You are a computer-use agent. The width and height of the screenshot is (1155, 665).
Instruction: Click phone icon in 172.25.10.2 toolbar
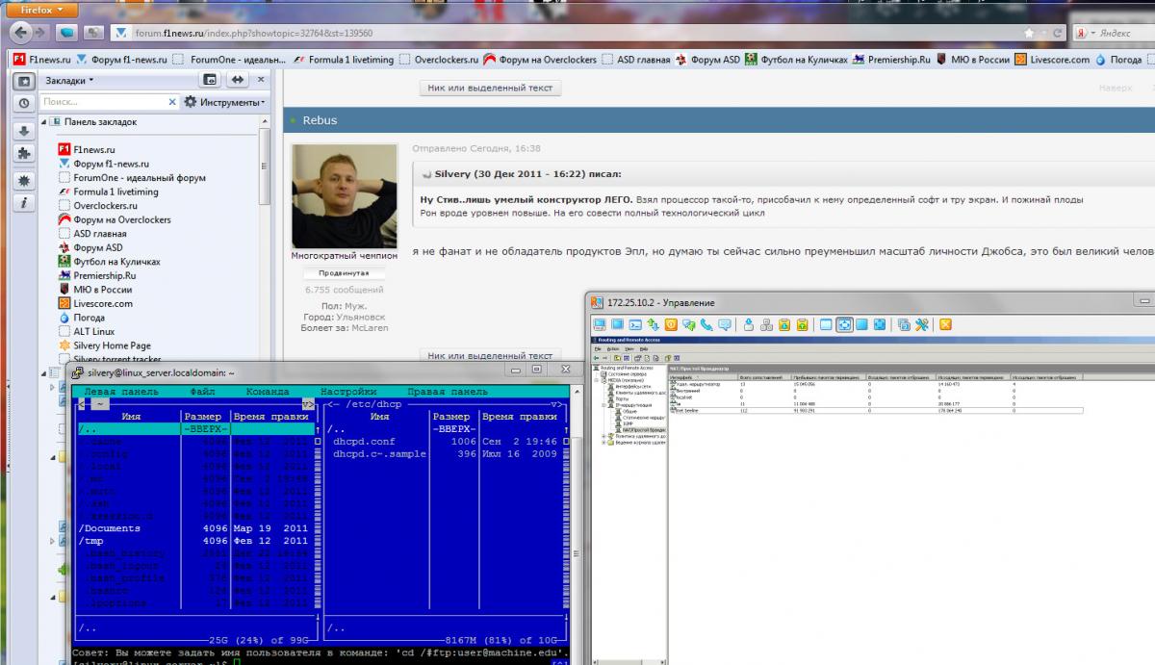(706, 324)
